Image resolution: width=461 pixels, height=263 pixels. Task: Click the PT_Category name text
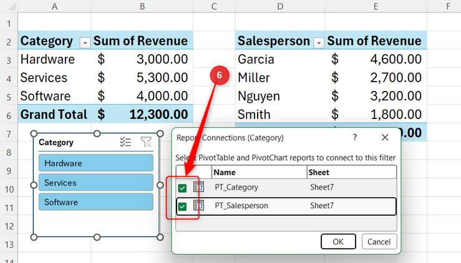(x=236, y=187)
